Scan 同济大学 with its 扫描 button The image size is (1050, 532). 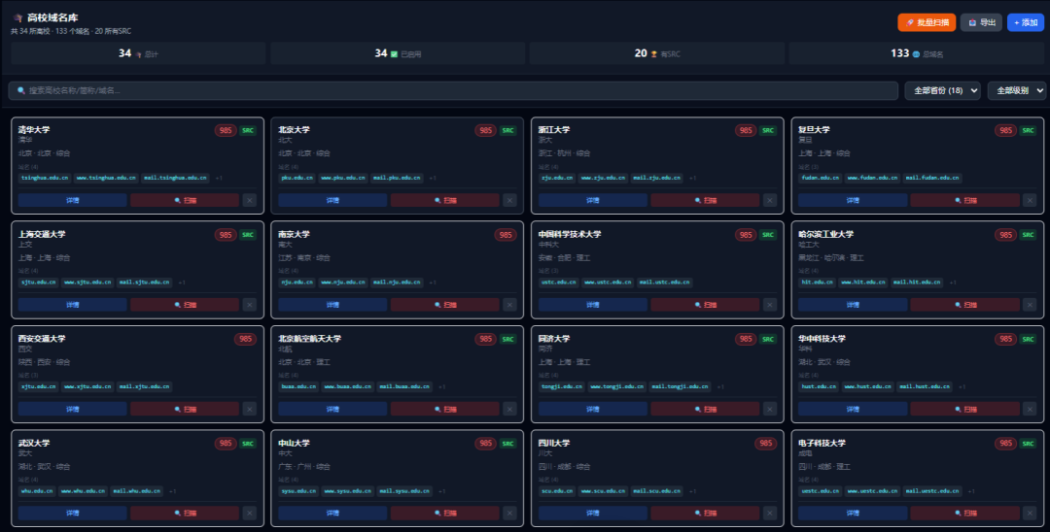(705, 409)
